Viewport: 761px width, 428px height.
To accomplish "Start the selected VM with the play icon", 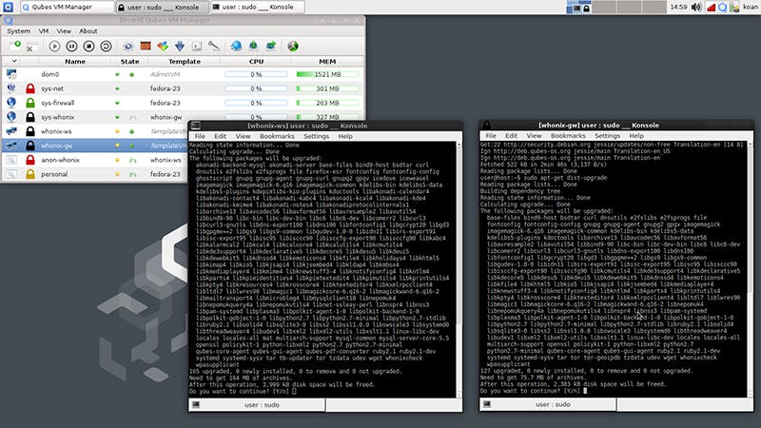I will point(54,46).
